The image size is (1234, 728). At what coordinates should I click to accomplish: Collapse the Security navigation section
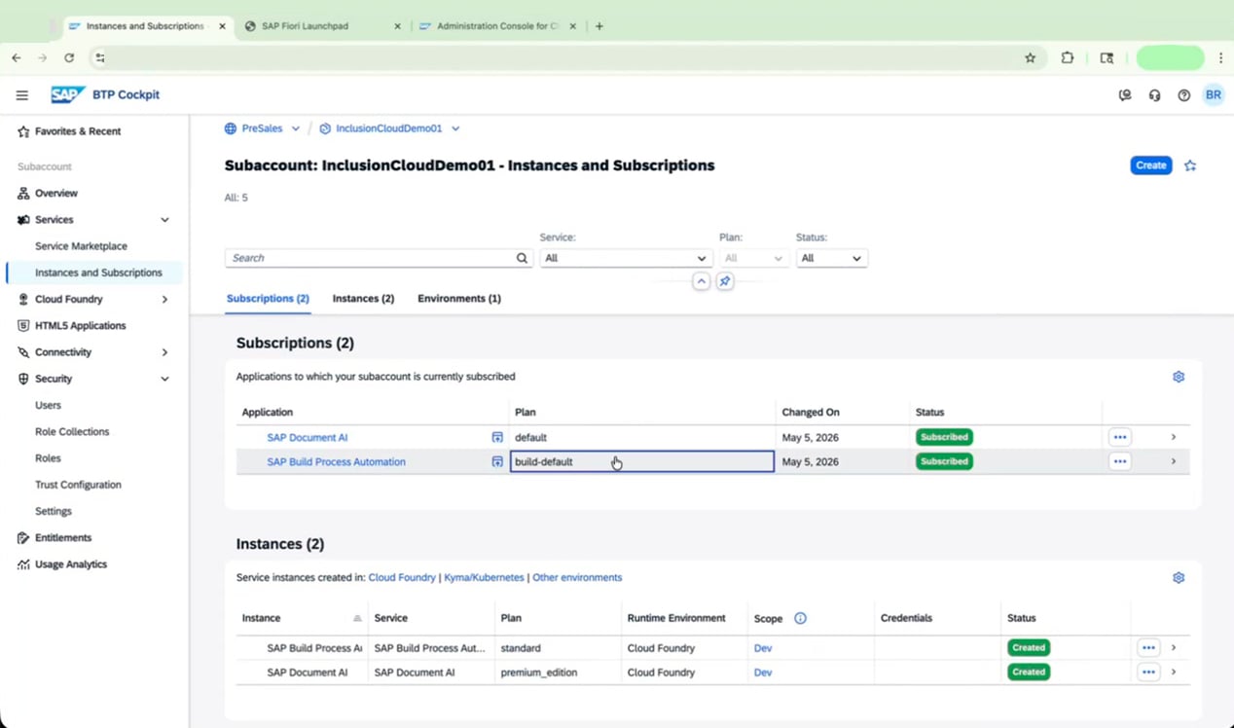164,379
